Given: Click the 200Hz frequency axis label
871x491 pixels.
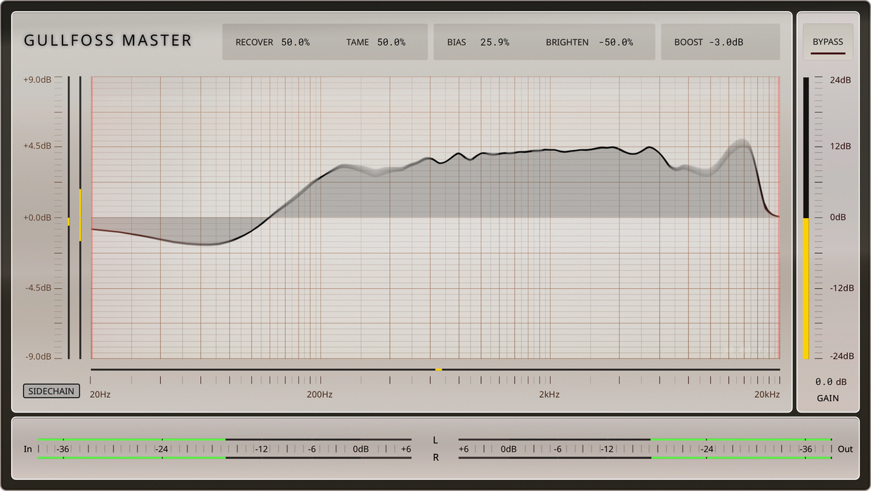Looking at the screenshot, I should pyautogui.click(x=320, y=395).
